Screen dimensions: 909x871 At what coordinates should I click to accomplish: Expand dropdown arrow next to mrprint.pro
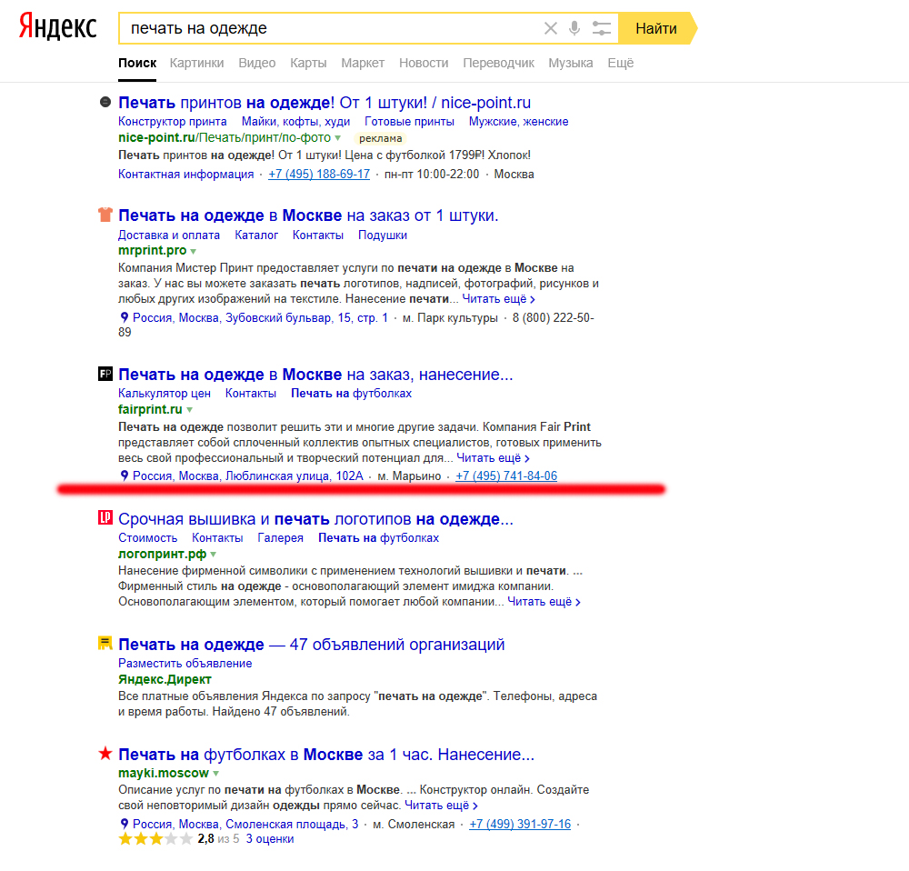(x=193, y=251)
